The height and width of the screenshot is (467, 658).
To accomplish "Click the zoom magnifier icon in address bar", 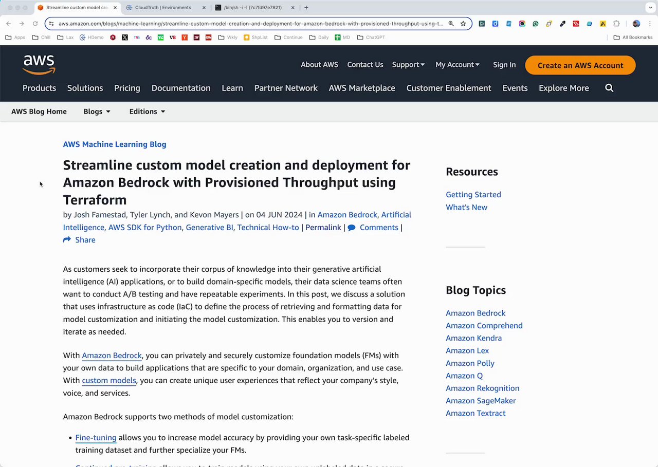I will click(451, 24).
